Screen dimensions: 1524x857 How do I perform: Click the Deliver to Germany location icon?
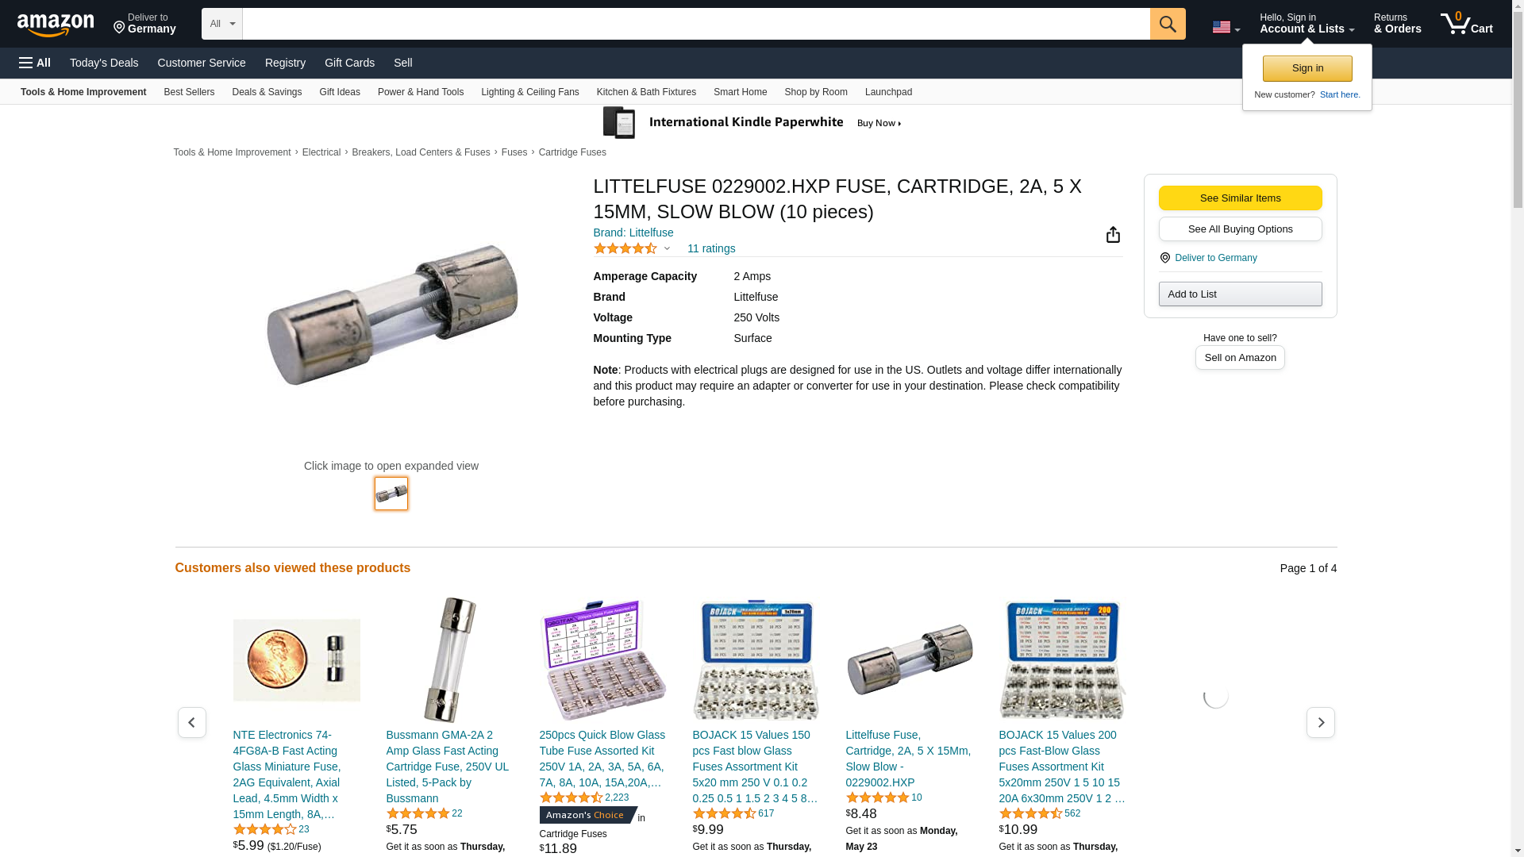tap(1165, 258)
